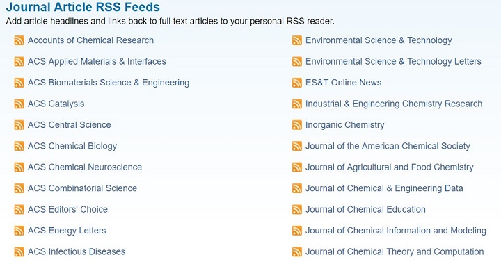The width and height of the screenshot is (501, 264).
Task: Click RSS icon next to ACS Catalysis
Action: click(x=19, y=104)
